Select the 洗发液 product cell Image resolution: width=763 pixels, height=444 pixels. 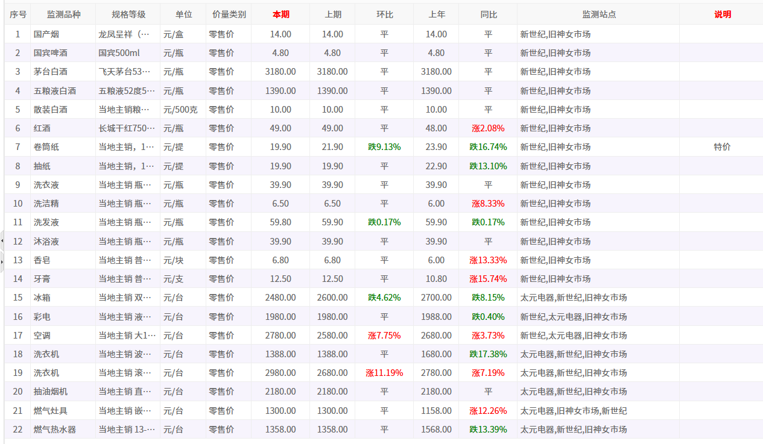[x=63, y=222]
